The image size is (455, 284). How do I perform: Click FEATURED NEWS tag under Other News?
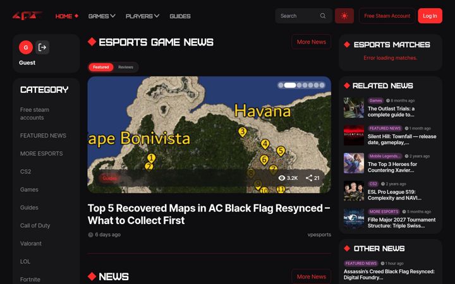361,263
